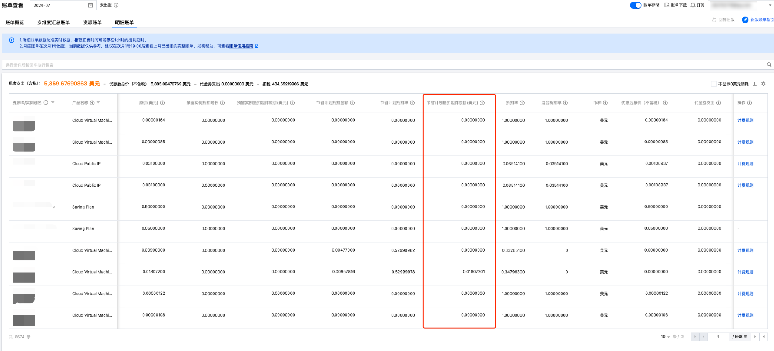Image resolution: width=774 pixels, height=351 pixels.
Task: Click the deduction rate cell 0.52999982
Action: [x=403, y=250]
